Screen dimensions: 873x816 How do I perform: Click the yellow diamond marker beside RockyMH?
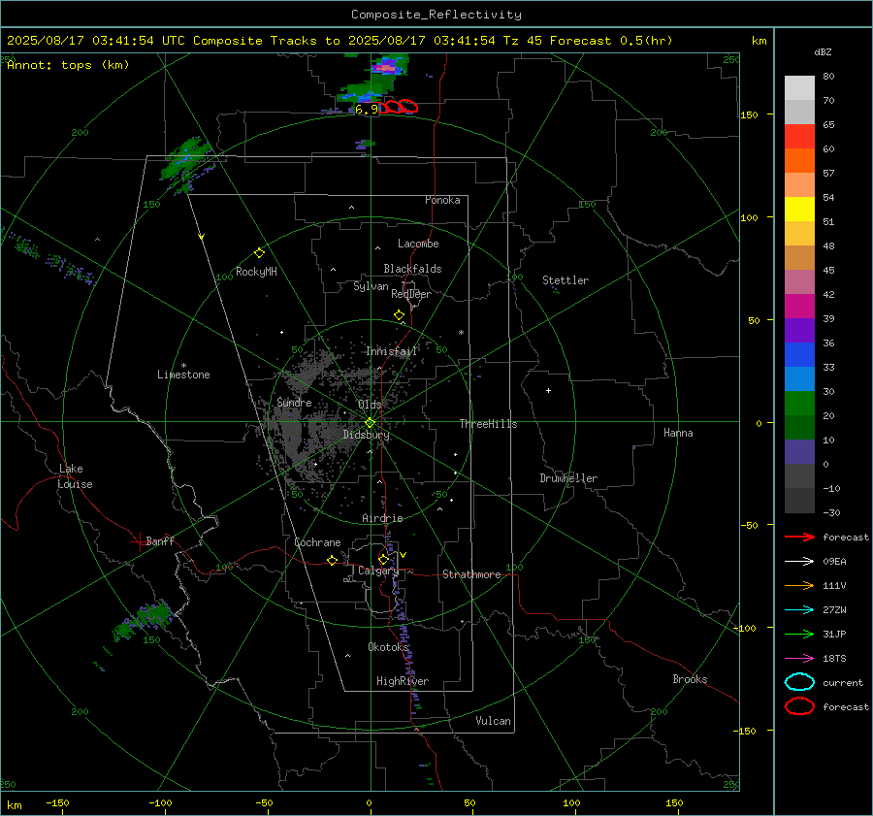pyautogui.click(x=259, y=253)
